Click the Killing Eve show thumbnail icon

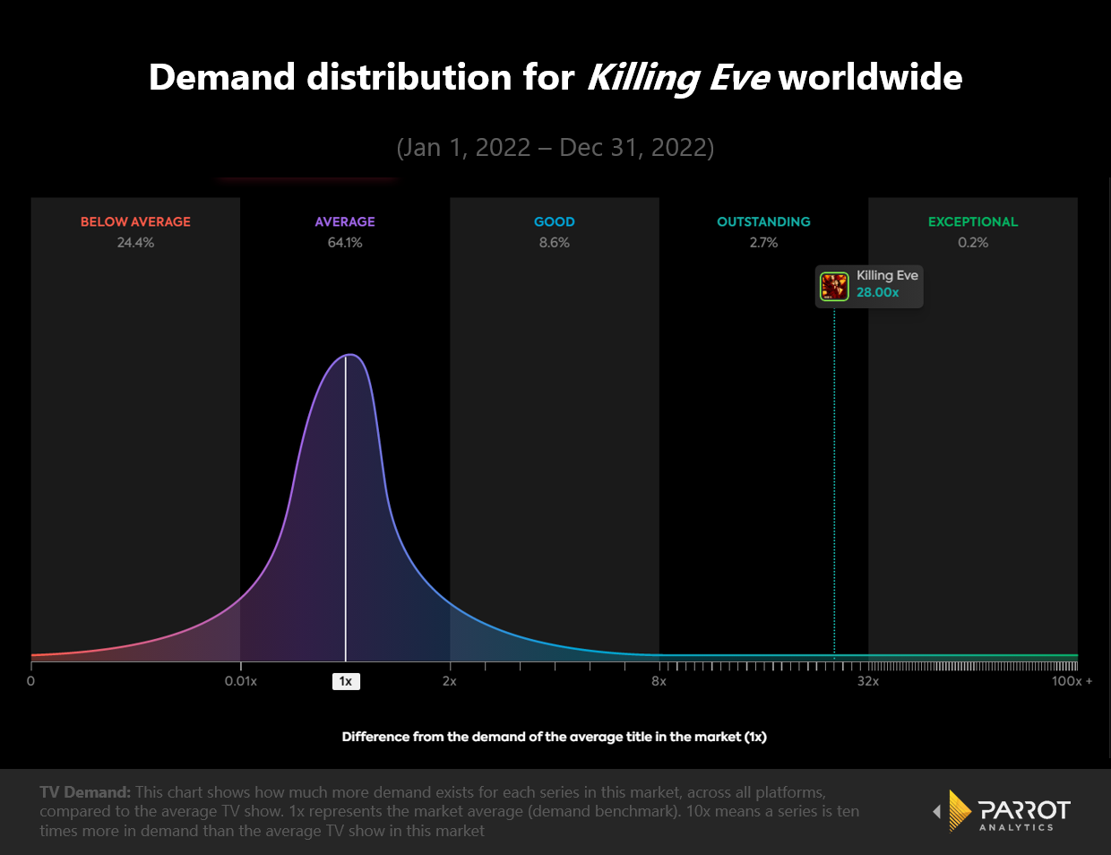tap(834, 286)
